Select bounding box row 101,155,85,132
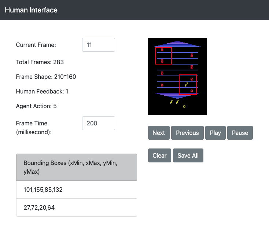 (x=77, y=190)
